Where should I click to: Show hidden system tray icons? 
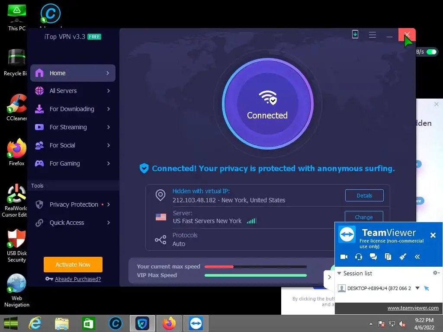coord(371,324)
